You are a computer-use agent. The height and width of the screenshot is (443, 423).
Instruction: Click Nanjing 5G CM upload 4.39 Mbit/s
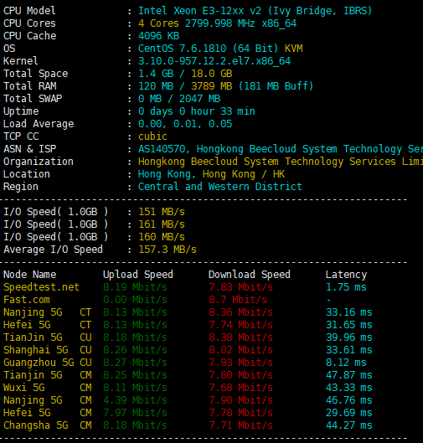(x=135, y=400)
